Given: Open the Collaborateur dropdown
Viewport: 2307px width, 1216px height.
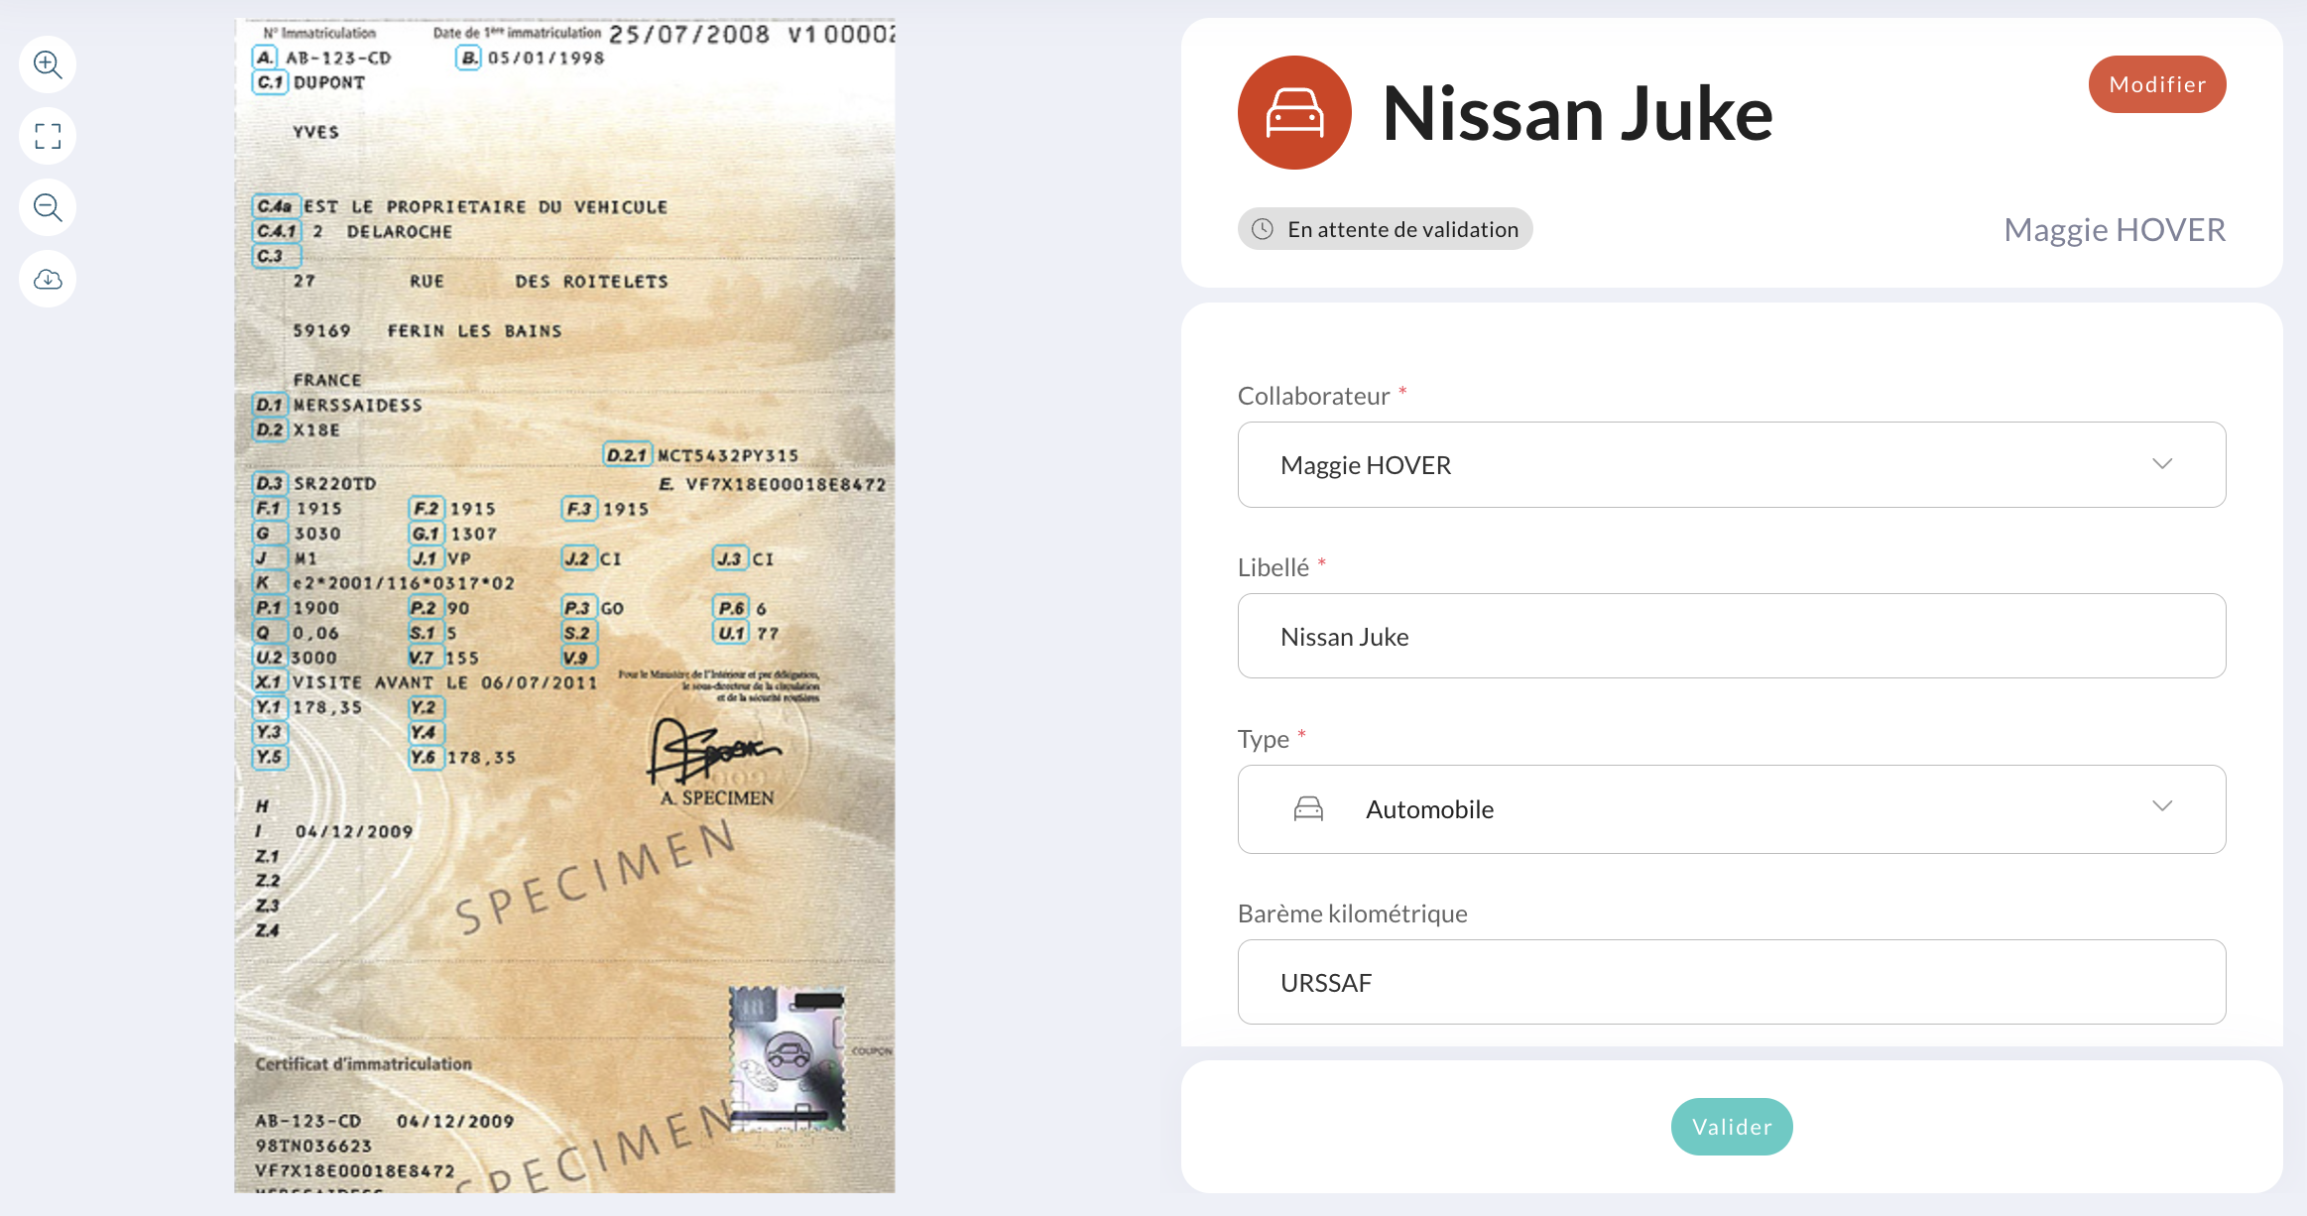Looking at the screenshot, I should (1732, 465).
